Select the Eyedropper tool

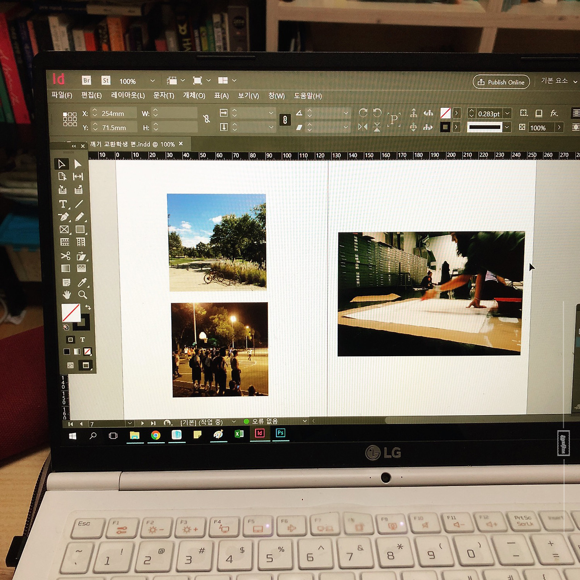pyautogui.click(x=82, y=282)
